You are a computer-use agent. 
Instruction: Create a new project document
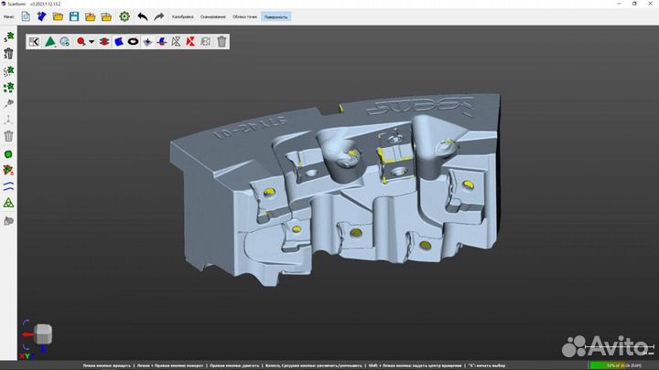(26, 16)
